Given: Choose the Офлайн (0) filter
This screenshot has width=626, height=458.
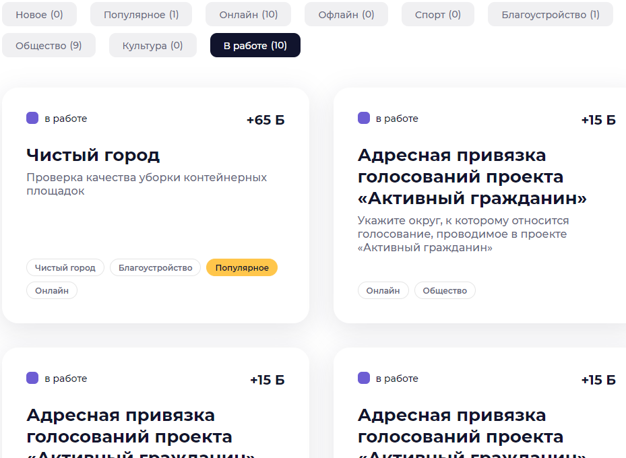Looking at the screenshot, I should point(346,14).
